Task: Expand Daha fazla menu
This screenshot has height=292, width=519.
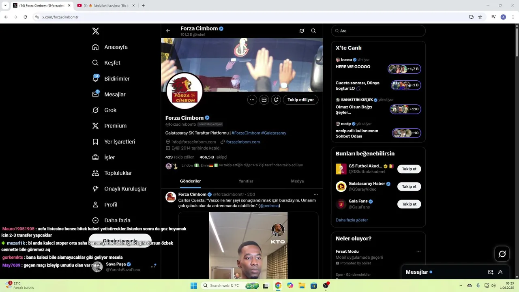Action: (x=111, y=221)
